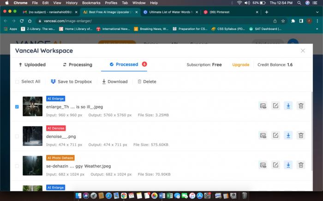Click the Delete button in toolbar
323x201 pixels.
coord(147,82)
